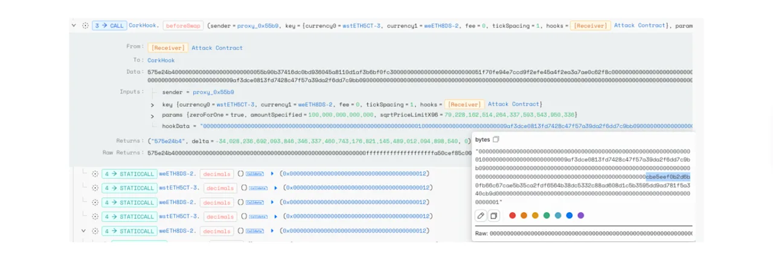Open CorkHook link in the CALL header
Screen dimensions: 773x263
[143, 26]
